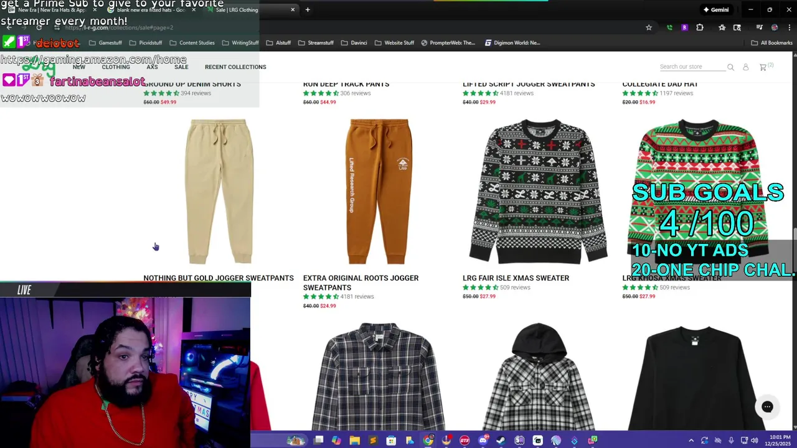Open Copilot from the taskbar
Viewport: 797px width, 448px height.
coord(336,441)
